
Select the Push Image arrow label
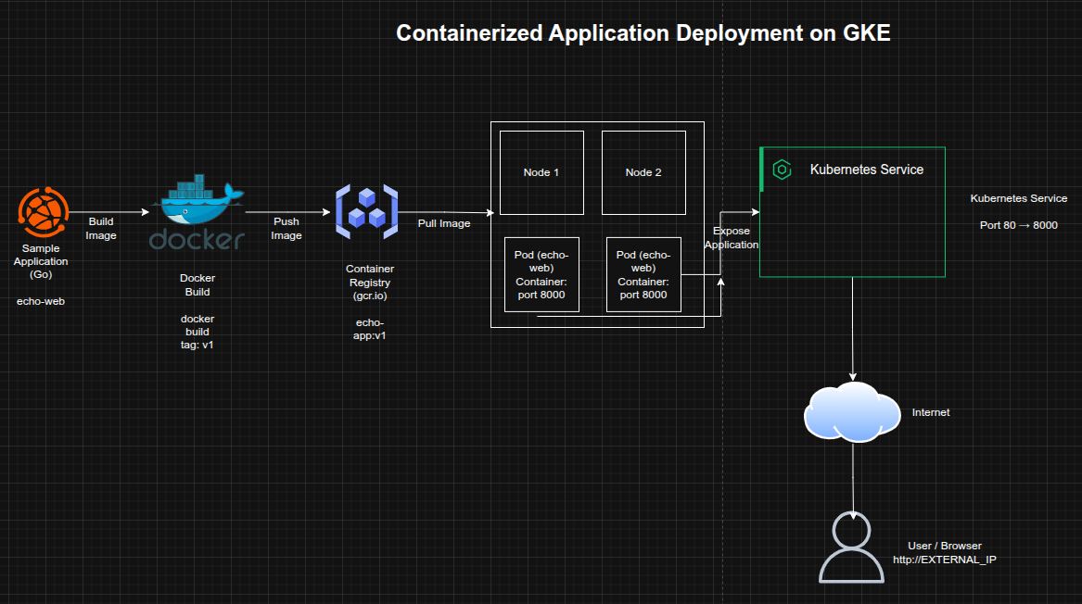286,229
